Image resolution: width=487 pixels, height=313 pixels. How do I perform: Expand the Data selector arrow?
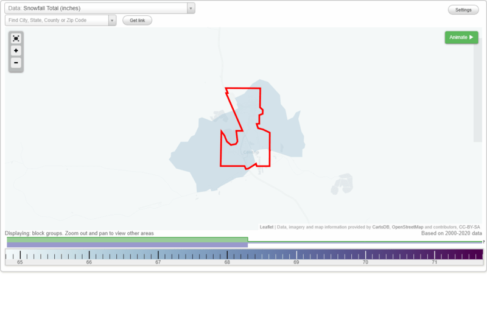pyautogui.click(x=191, y=9)
